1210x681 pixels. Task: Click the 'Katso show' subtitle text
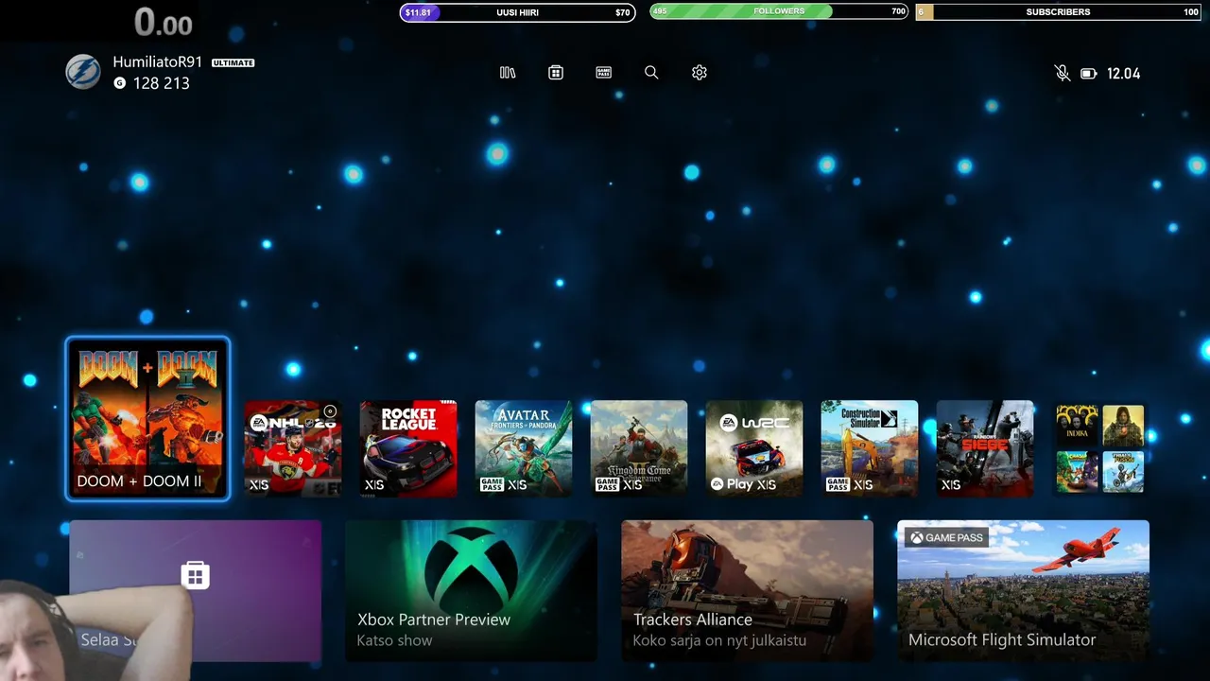(394, 640)
